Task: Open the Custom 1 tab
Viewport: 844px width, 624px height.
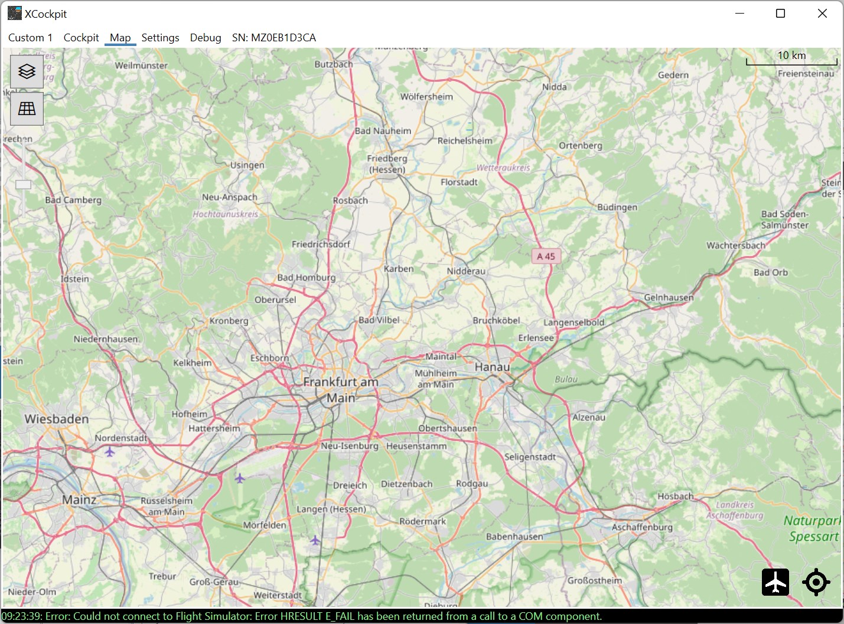Action: 30,38
